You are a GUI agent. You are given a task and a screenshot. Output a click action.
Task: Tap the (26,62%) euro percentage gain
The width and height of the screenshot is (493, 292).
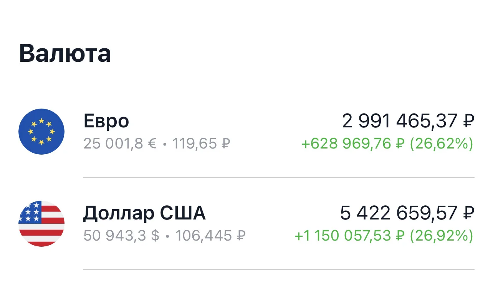coord(442,144)
